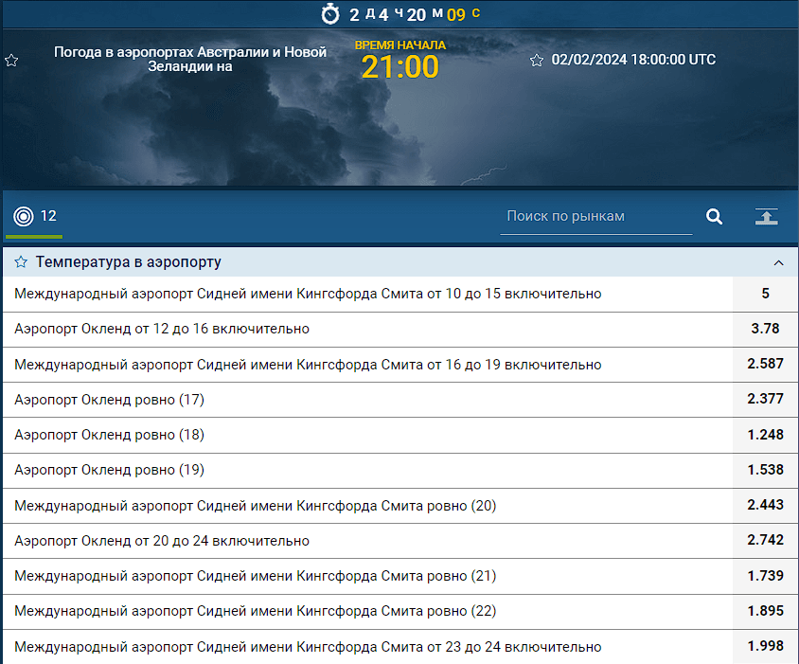The height and width of the screenshot is (664, 799).
Task: Collapse the 'Температура в аэропорту' section chevron
Action: pos(778,262)
